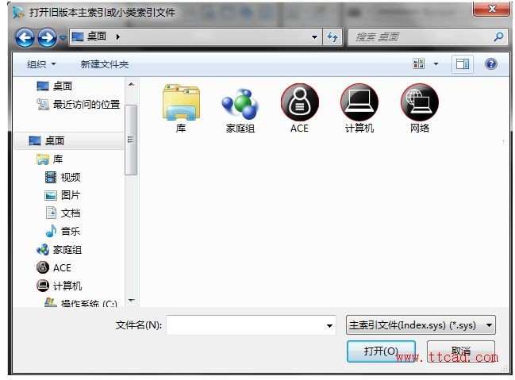This screenshot has height=380, width=515.
Task: Click the sidebar scrollbar down arrow
Action: (132, 301)
